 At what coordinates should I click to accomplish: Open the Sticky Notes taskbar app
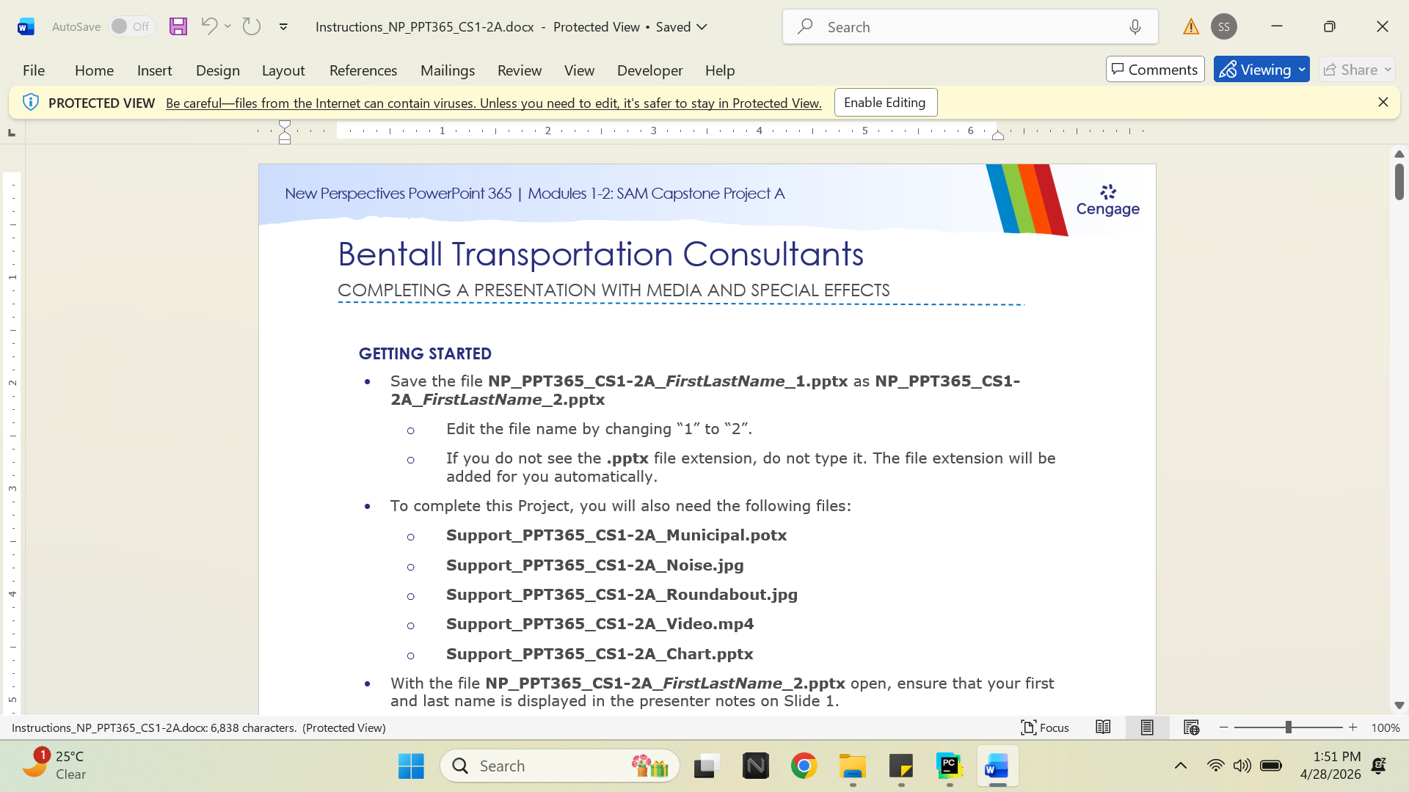click(x=901, y=766)
